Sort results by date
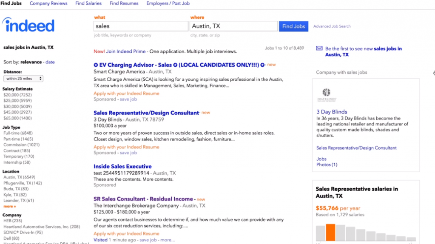This screenshot has width=435, height=244. [50, 62]
